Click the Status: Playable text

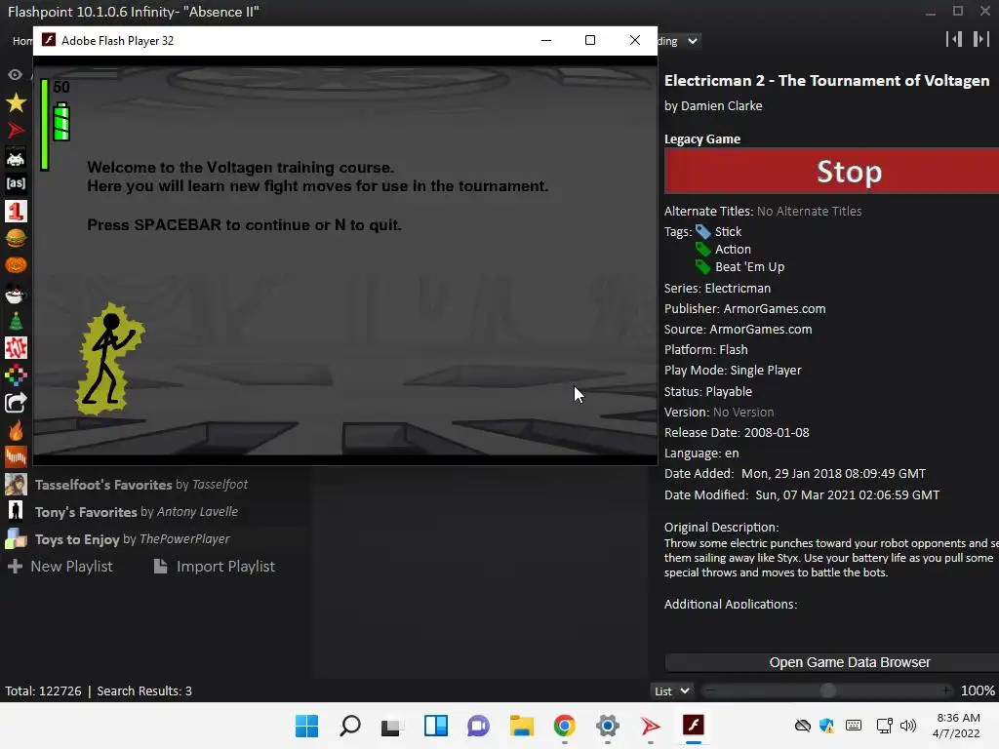[708, 392]
